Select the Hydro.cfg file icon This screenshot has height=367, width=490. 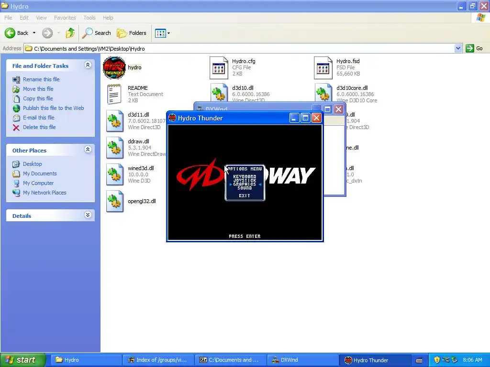click(219, 68)
